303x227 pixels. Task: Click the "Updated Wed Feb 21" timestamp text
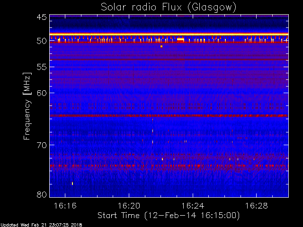[x=41, y=225]
